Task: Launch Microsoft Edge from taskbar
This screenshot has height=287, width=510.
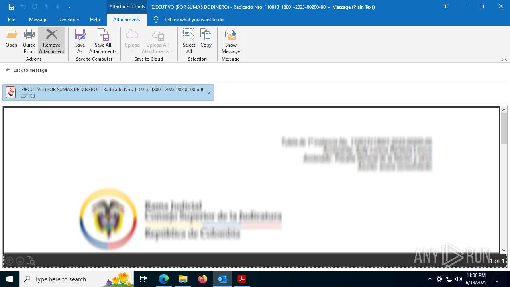Action: (164, 279)
